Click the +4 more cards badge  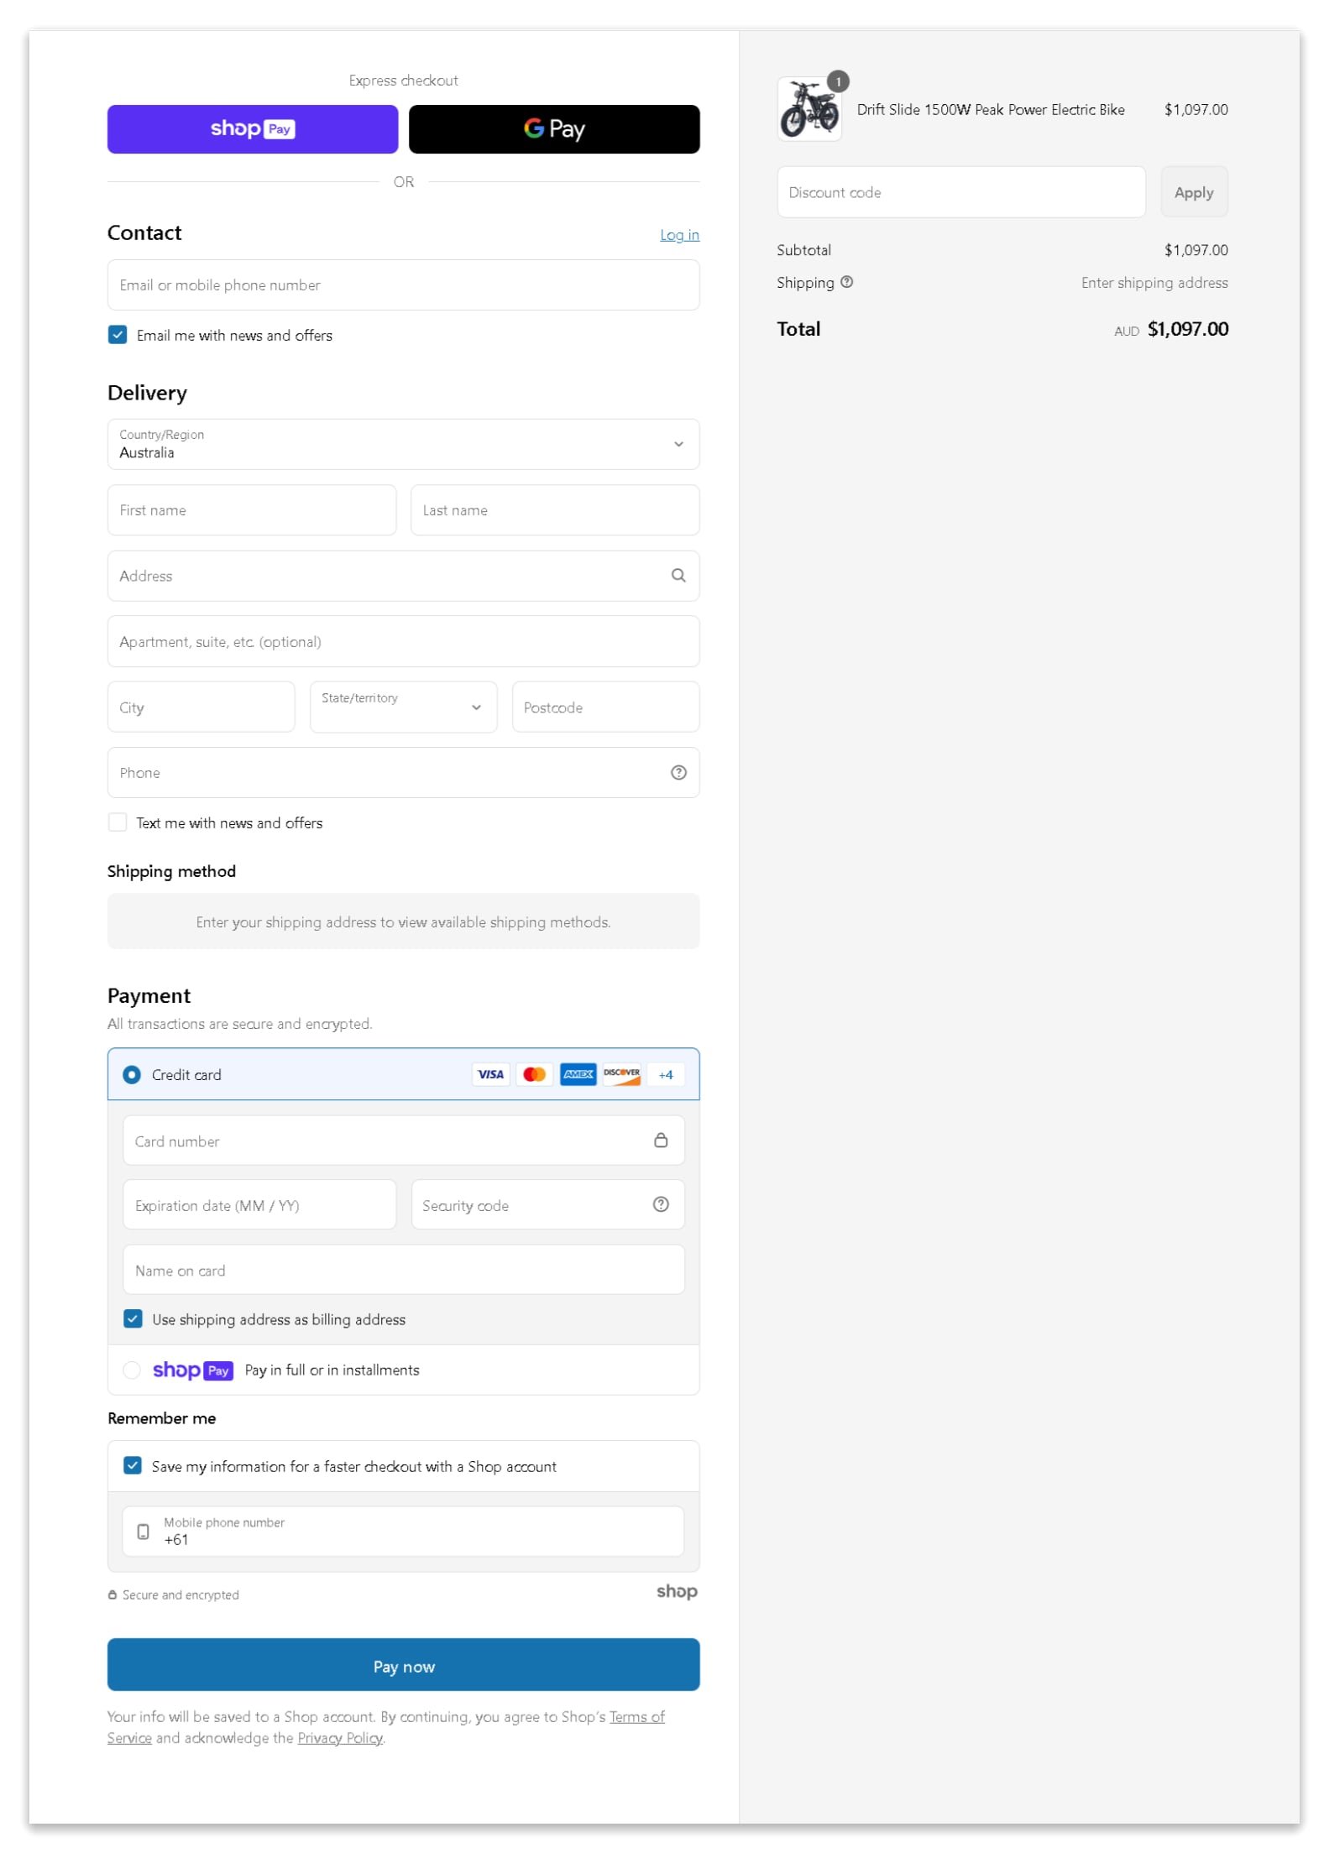pyautogui.click(x=665, y=1075)
